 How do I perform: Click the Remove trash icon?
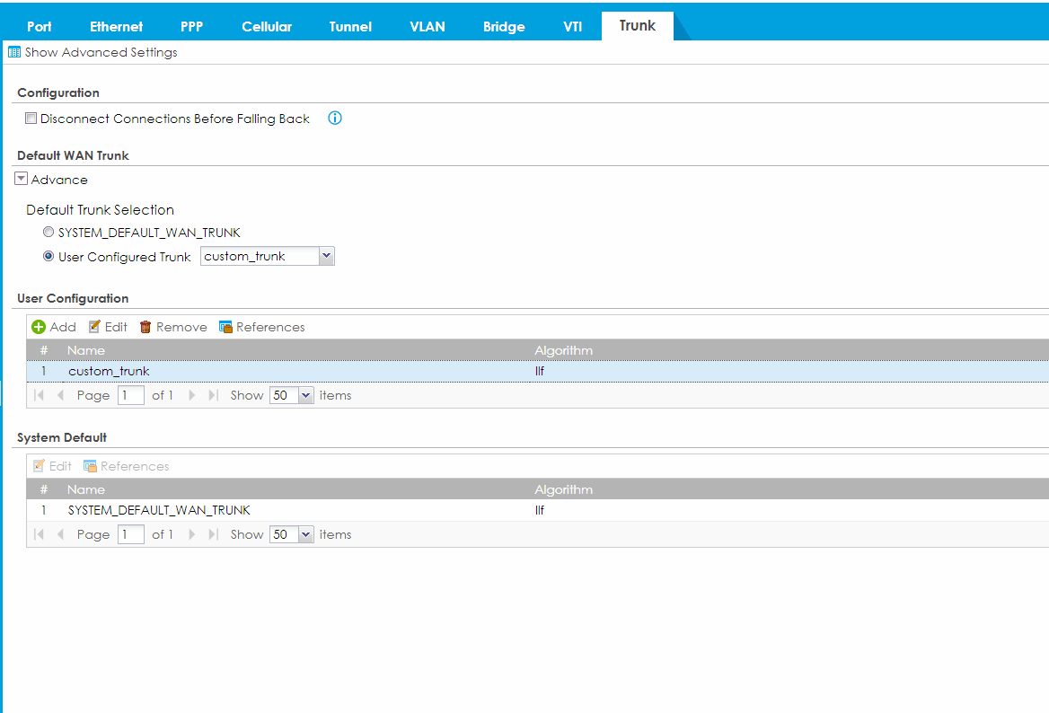coord(145,327)
